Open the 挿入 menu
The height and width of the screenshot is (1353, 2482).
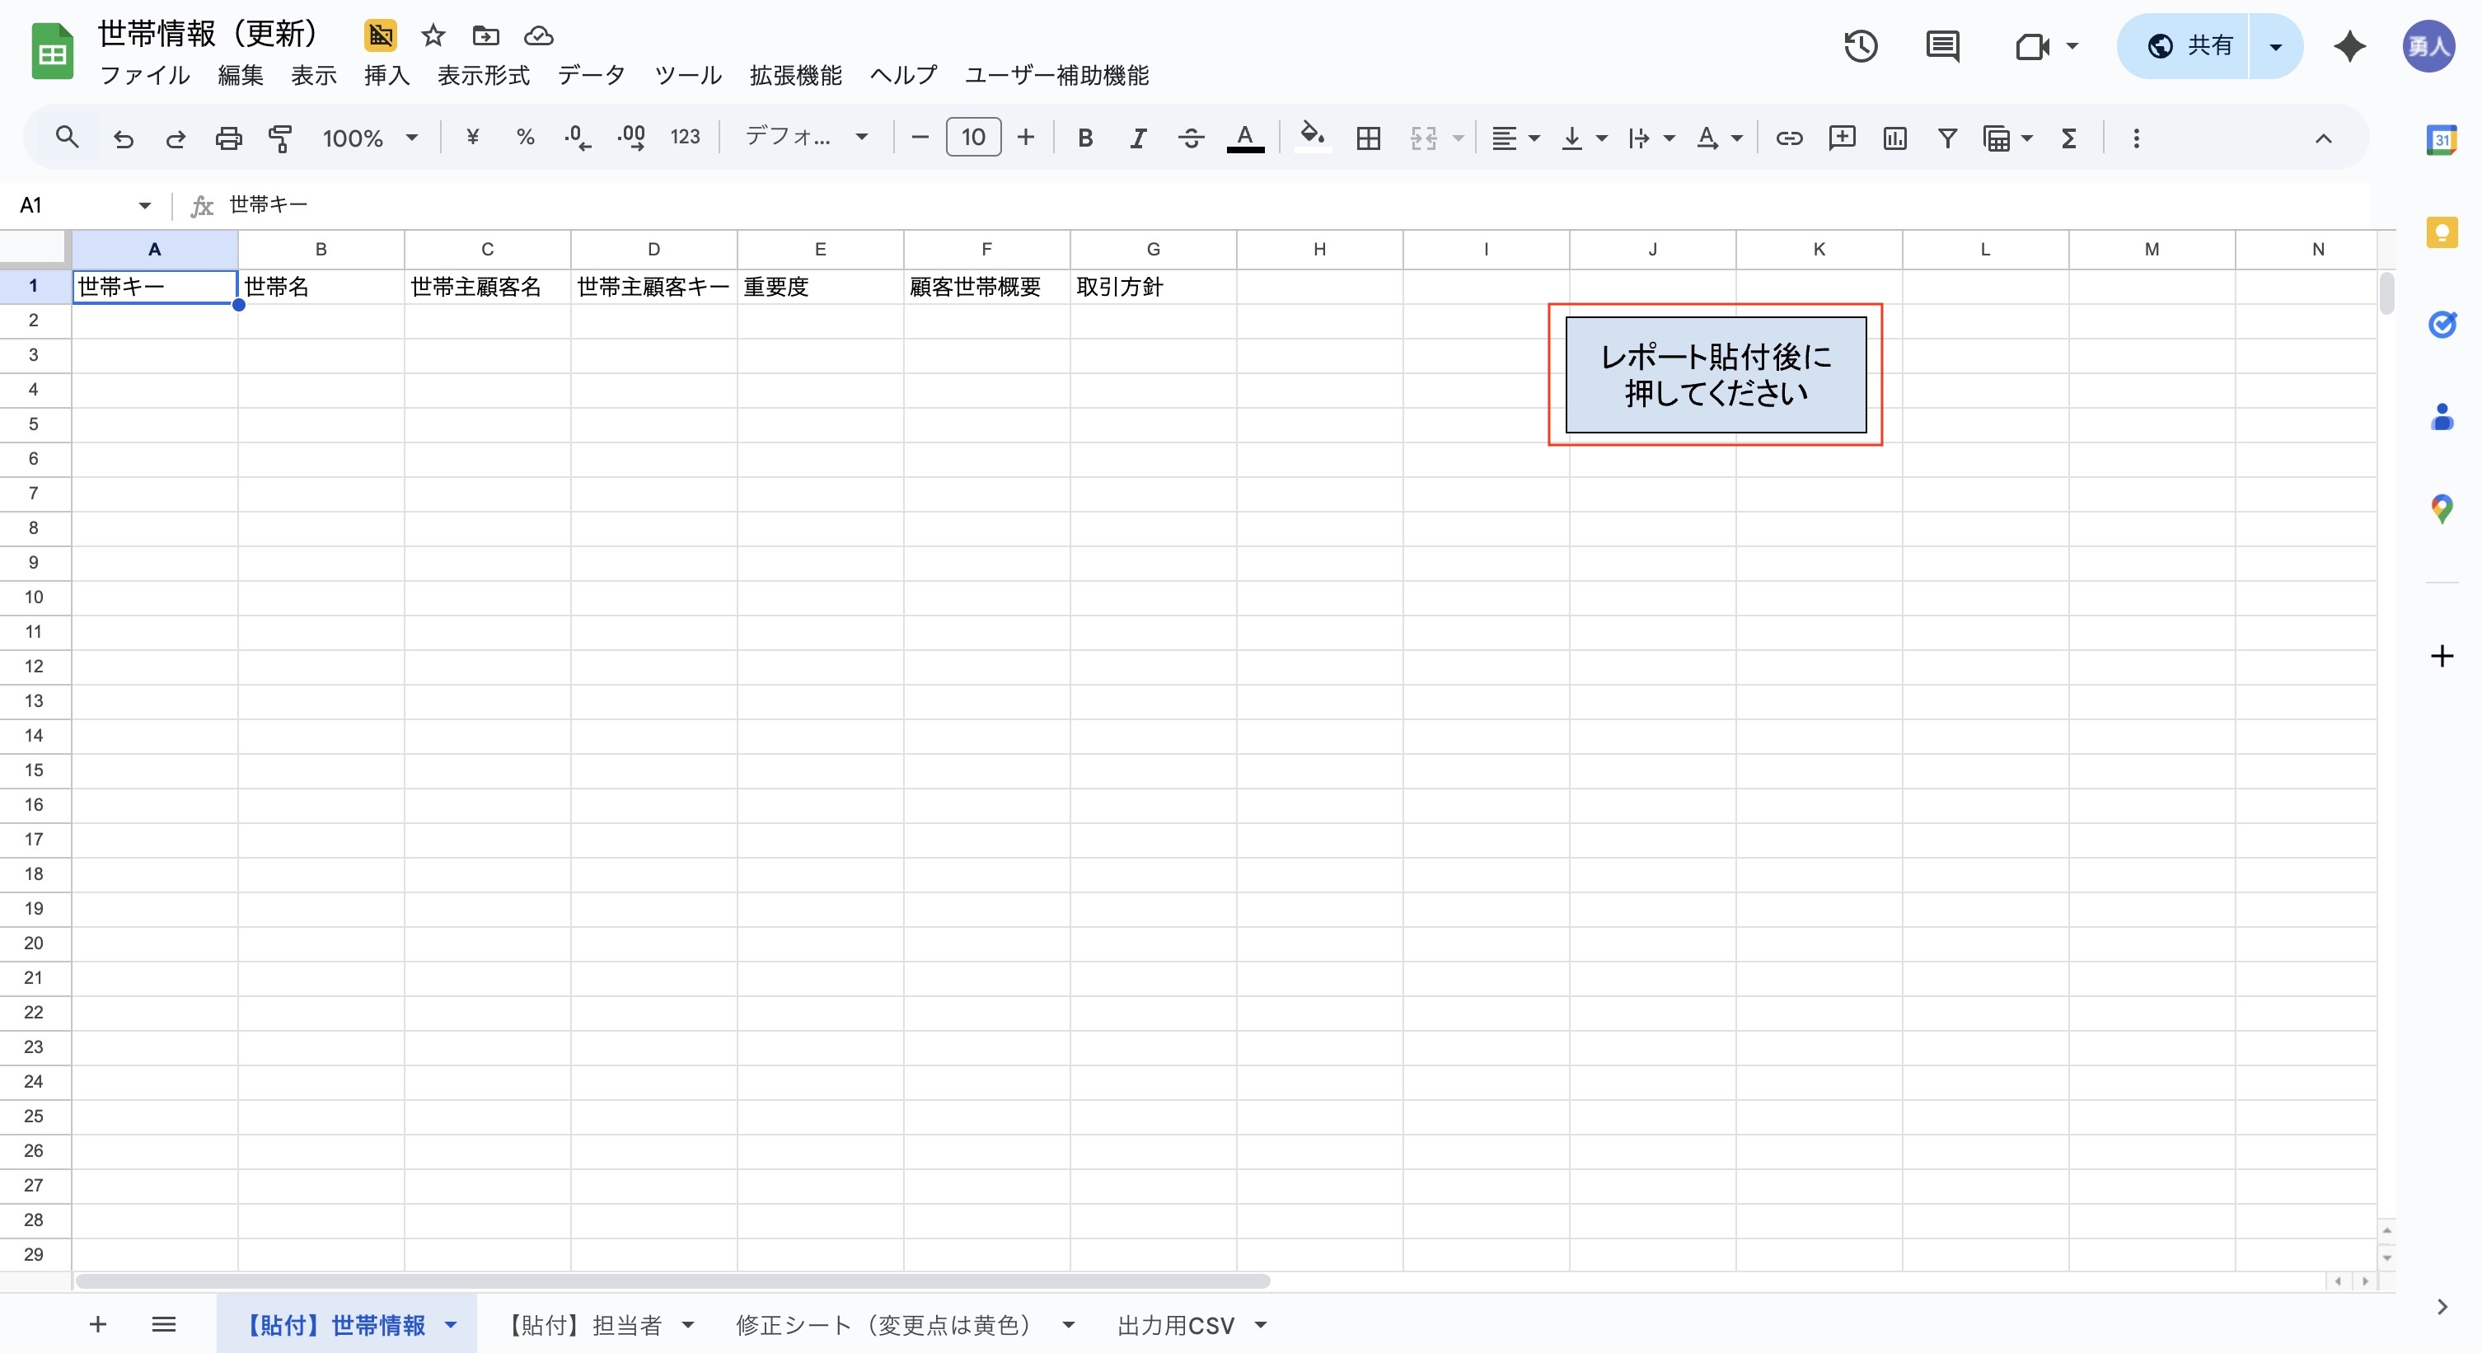386,75
